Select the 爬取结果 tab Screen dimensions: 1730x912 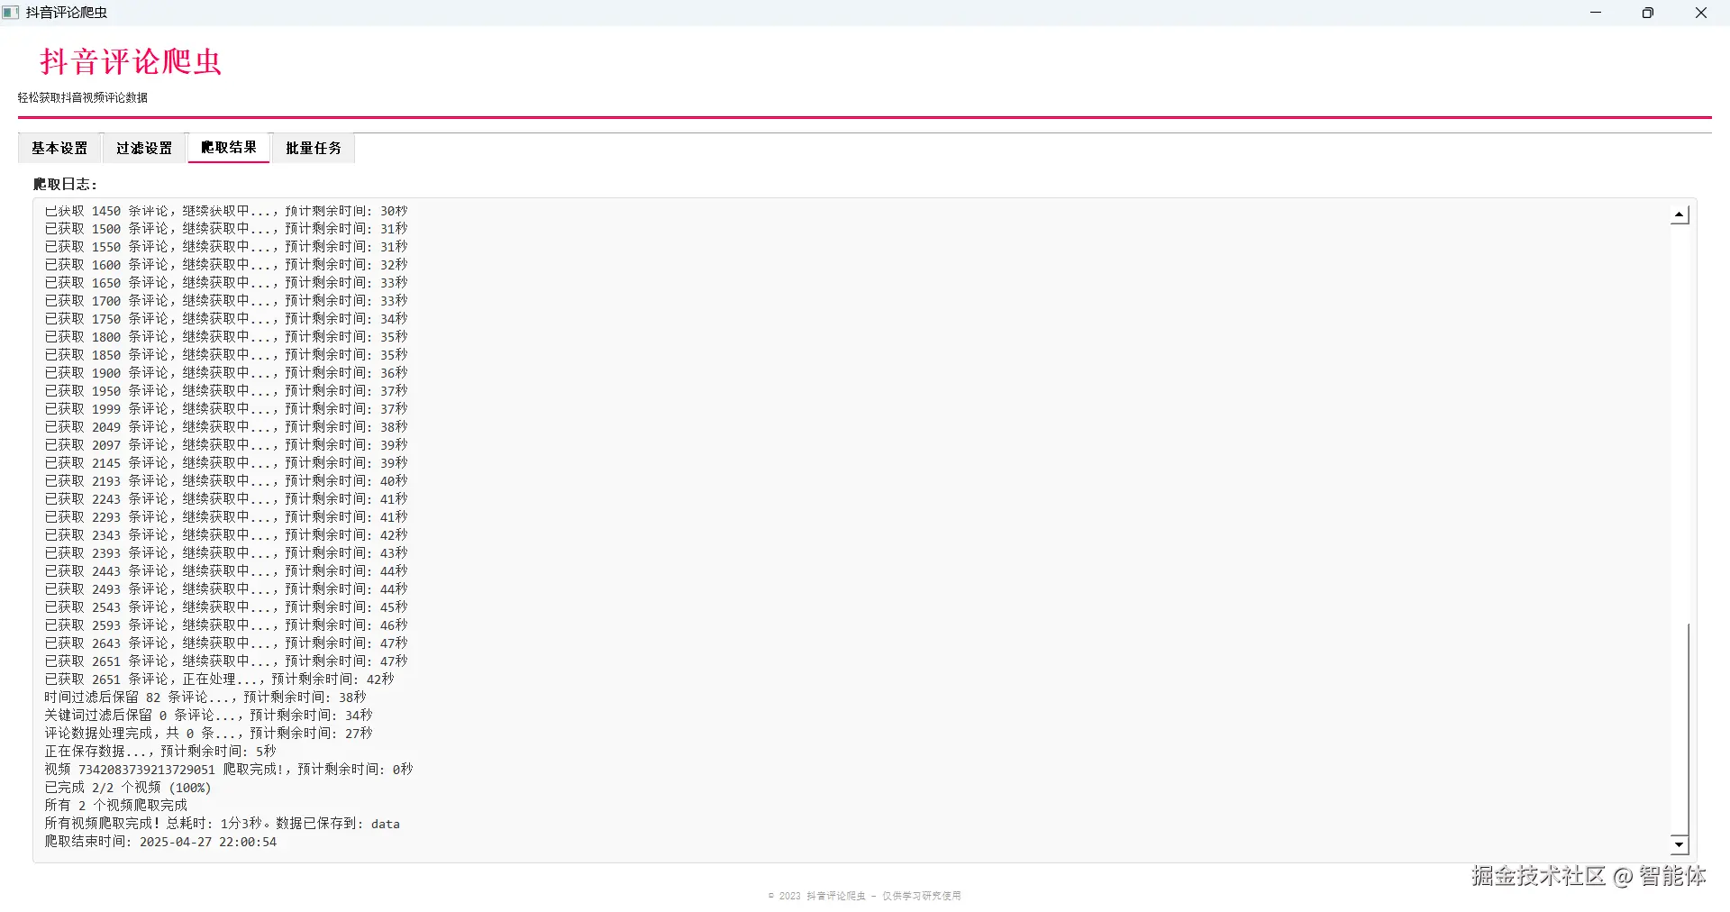[229, 148]
